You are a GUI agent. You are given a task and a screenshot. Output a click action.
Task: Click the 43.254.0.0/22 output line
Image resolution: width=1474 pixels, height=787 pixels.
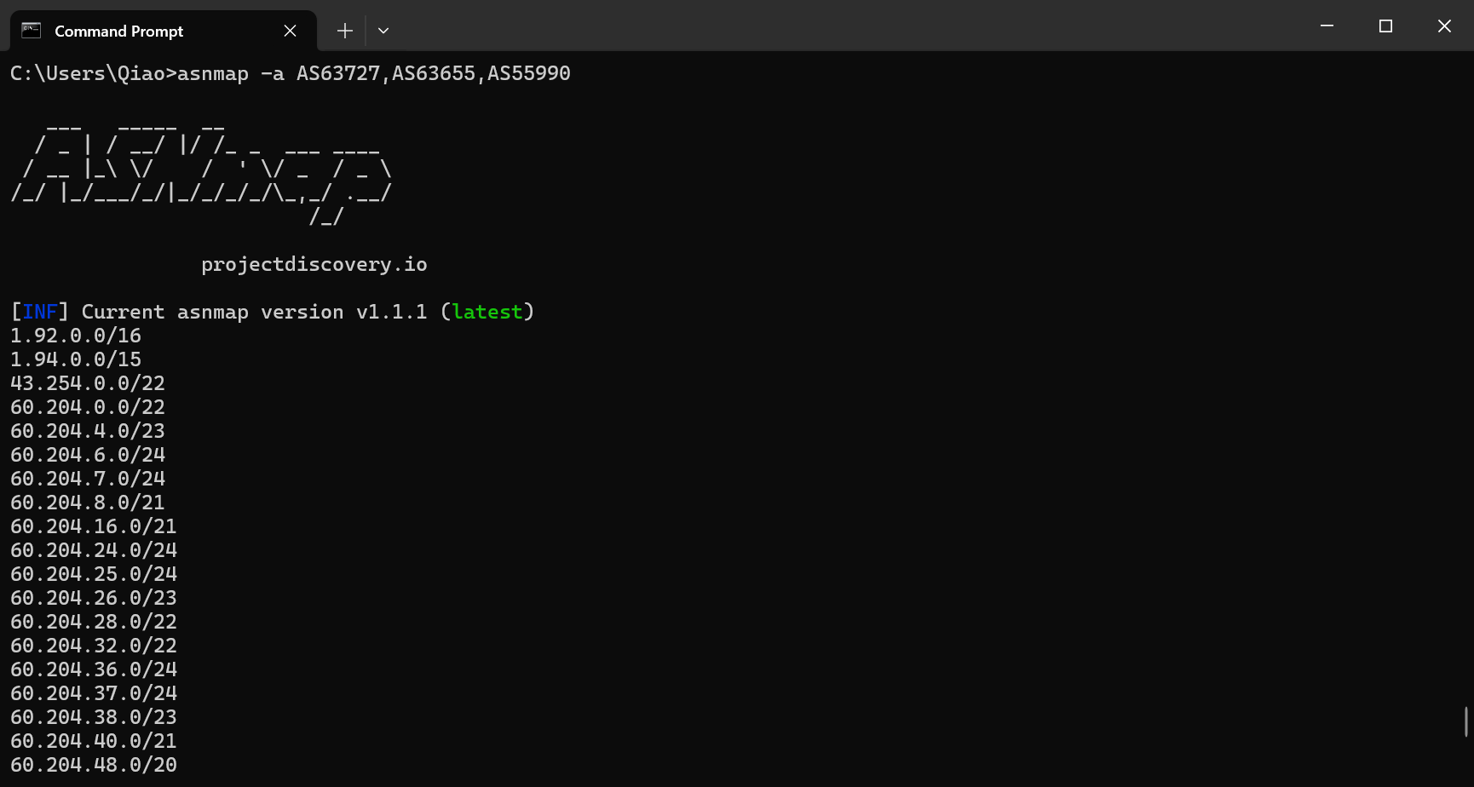(88, 383)
